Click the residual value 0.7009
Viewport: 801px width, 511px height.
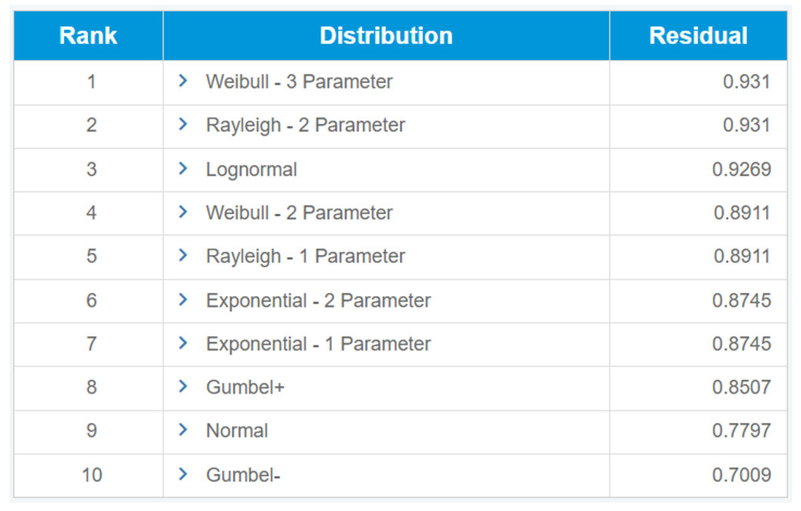coord(742,475)
